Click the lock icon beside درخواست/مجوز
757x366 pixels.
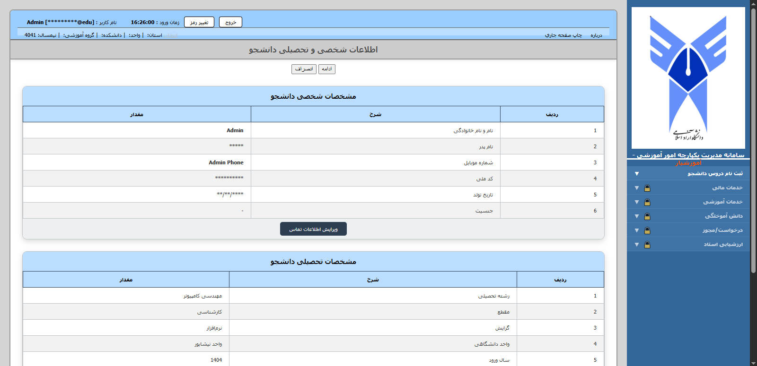647,230
